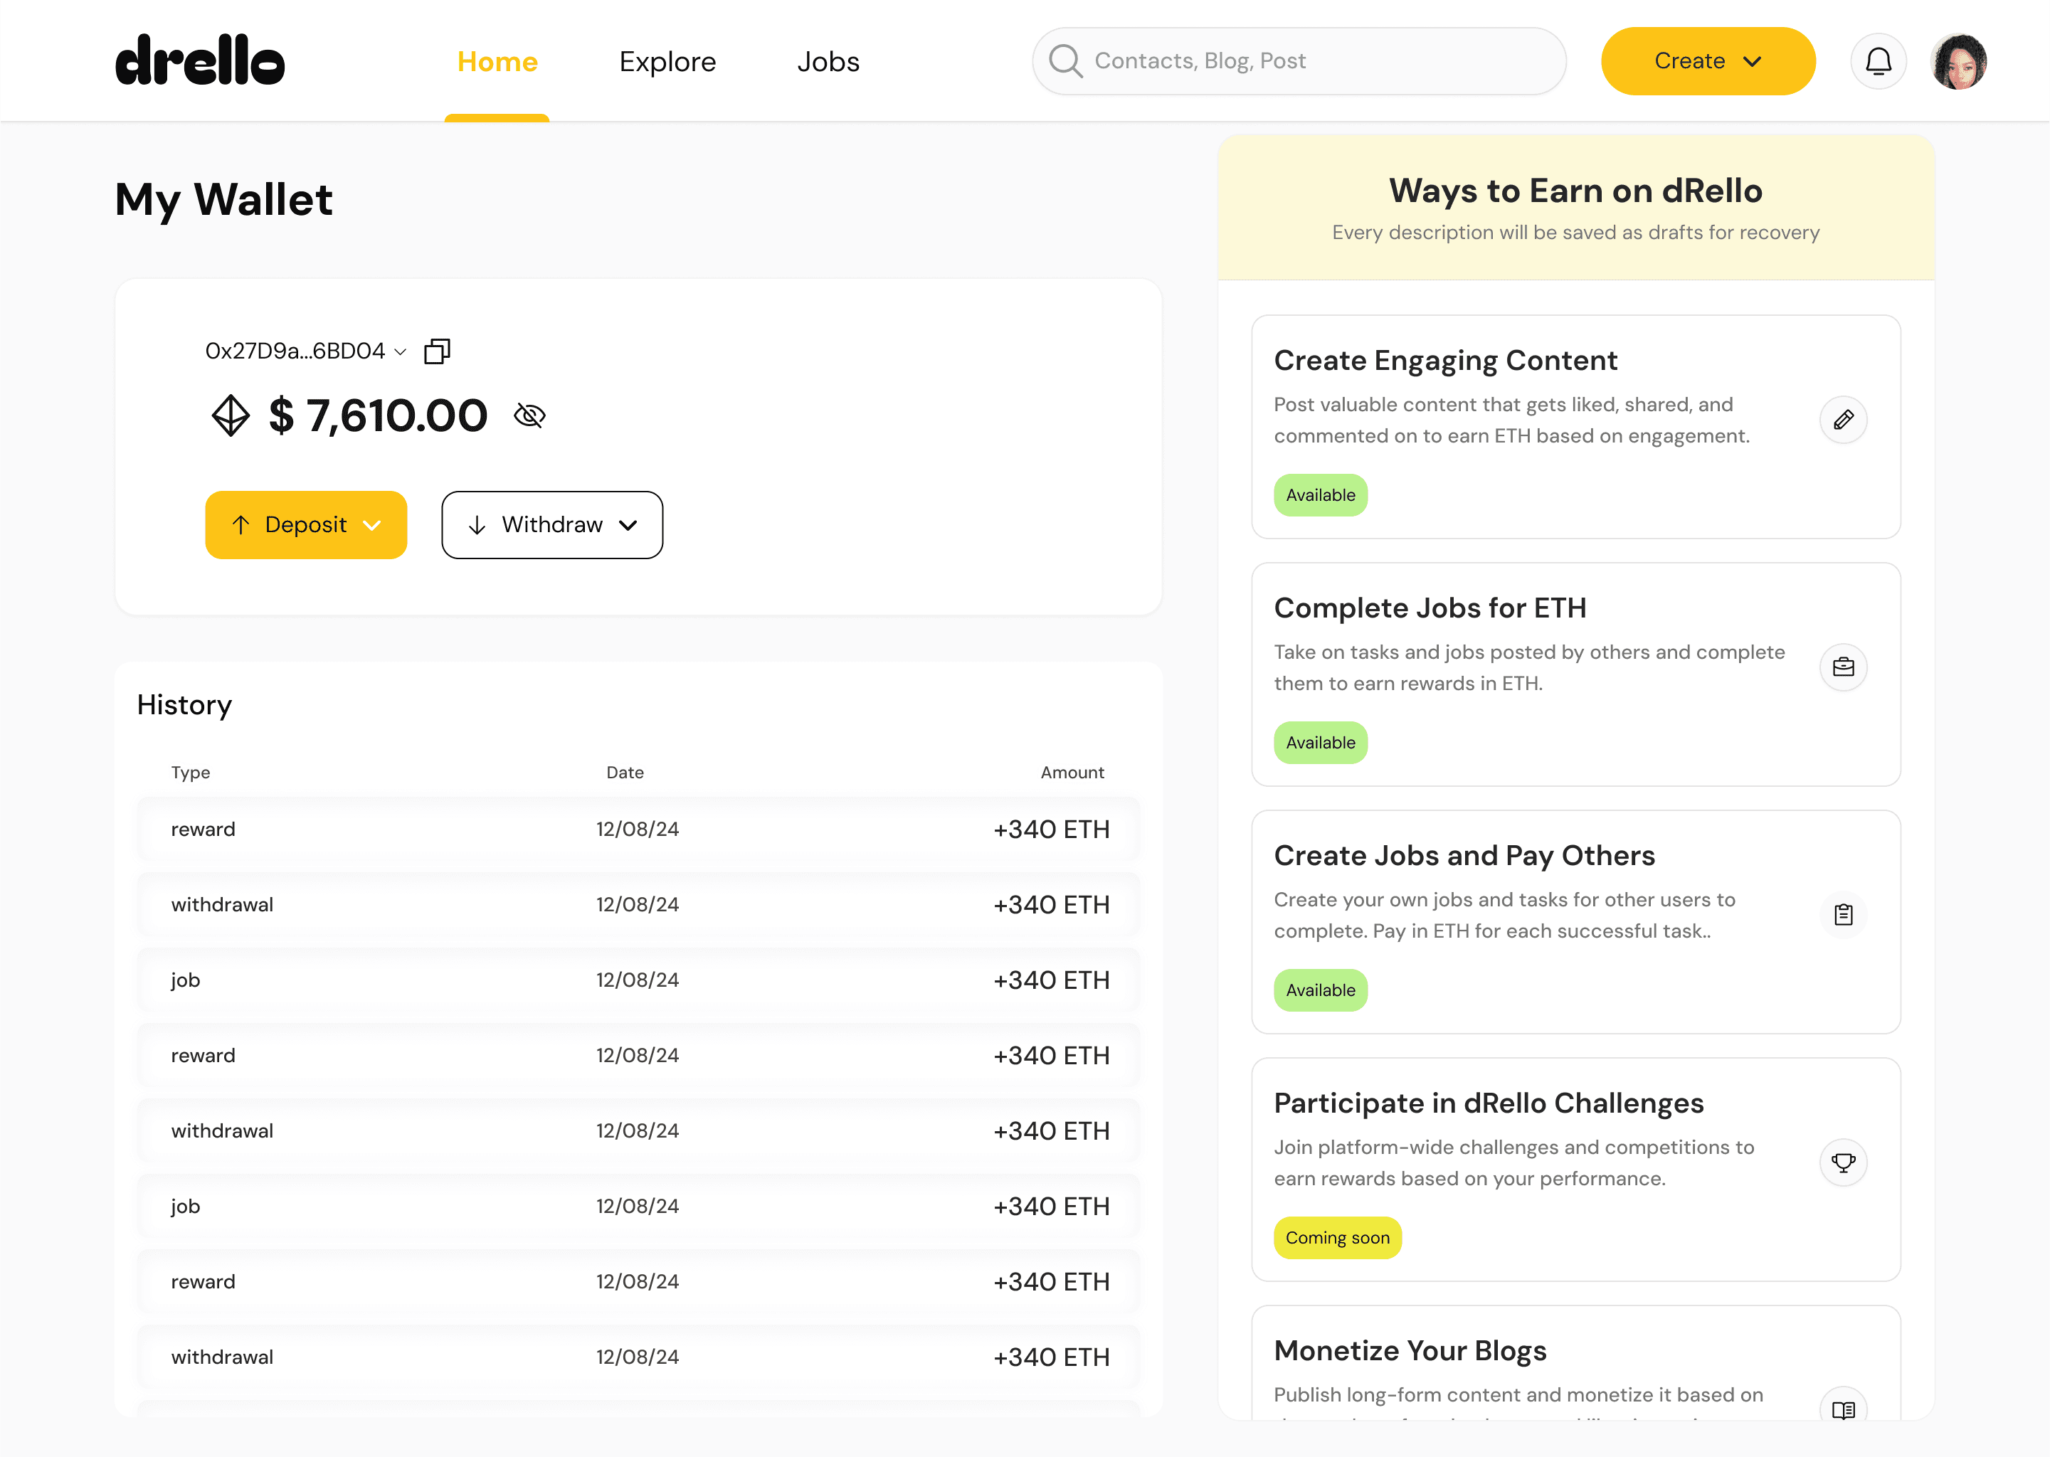Click Available badge under Complete Jobs for ETH
The width and height of the screenshot is (2050, 1457).
(1321, 743)
